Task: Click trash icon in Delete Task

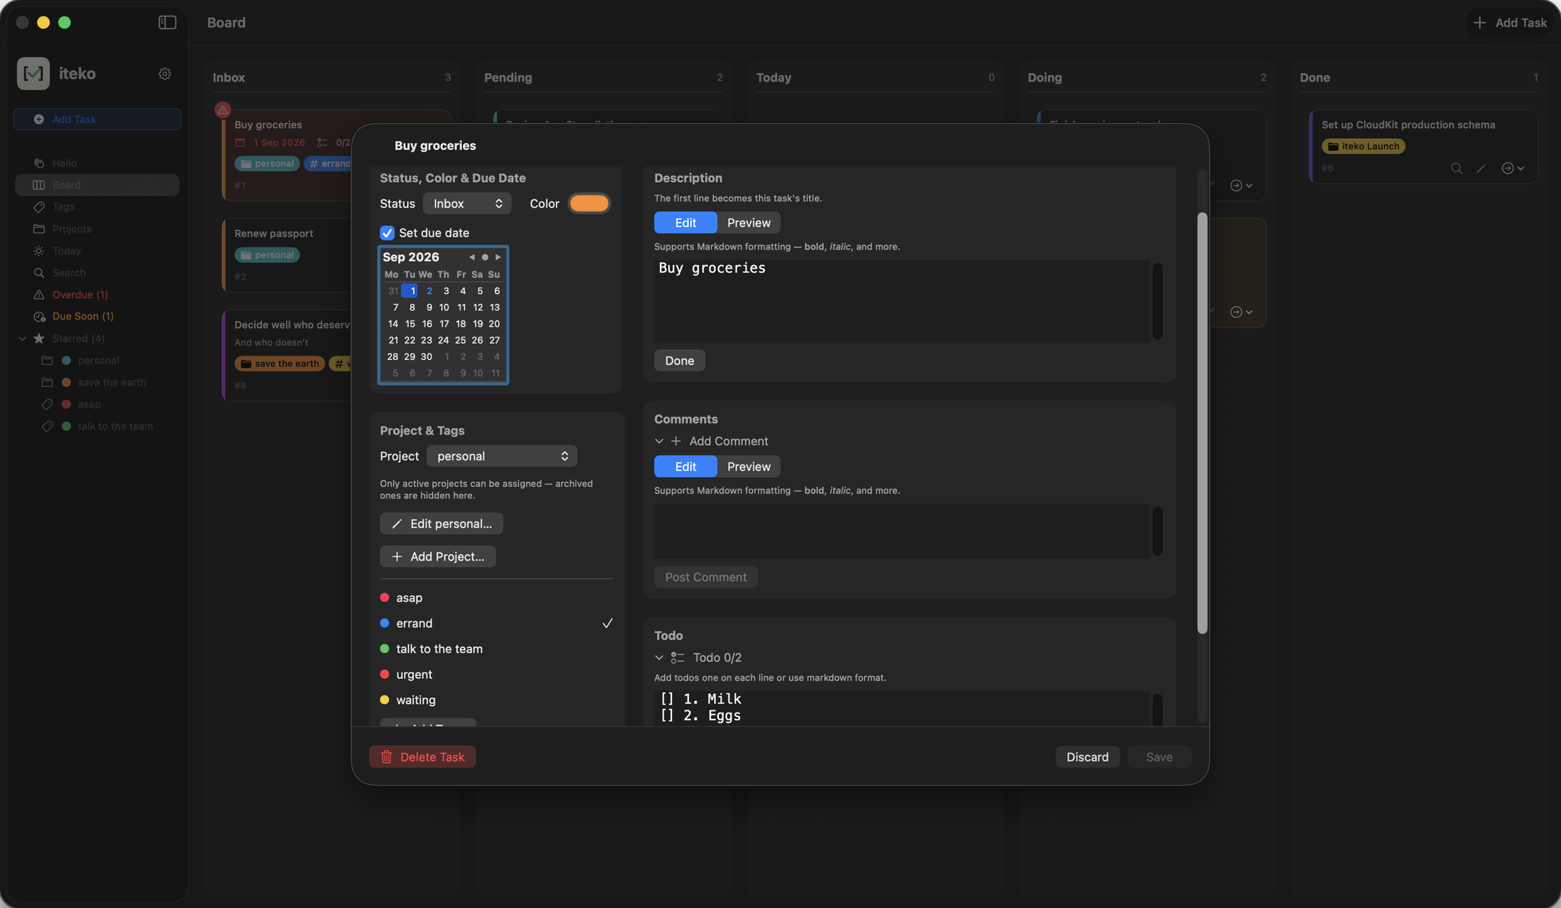Action: (387, 757)
